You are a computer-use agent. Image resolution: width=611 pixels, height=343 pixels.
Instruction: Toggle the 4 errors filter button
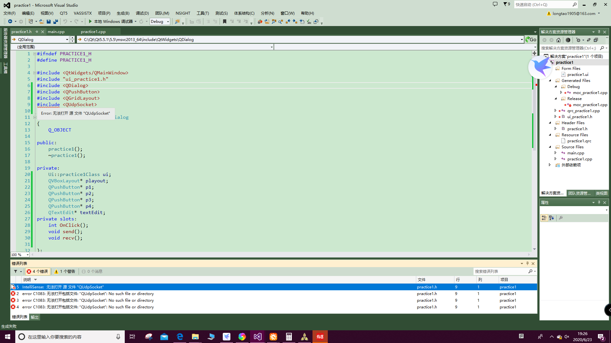coord(38,272)
